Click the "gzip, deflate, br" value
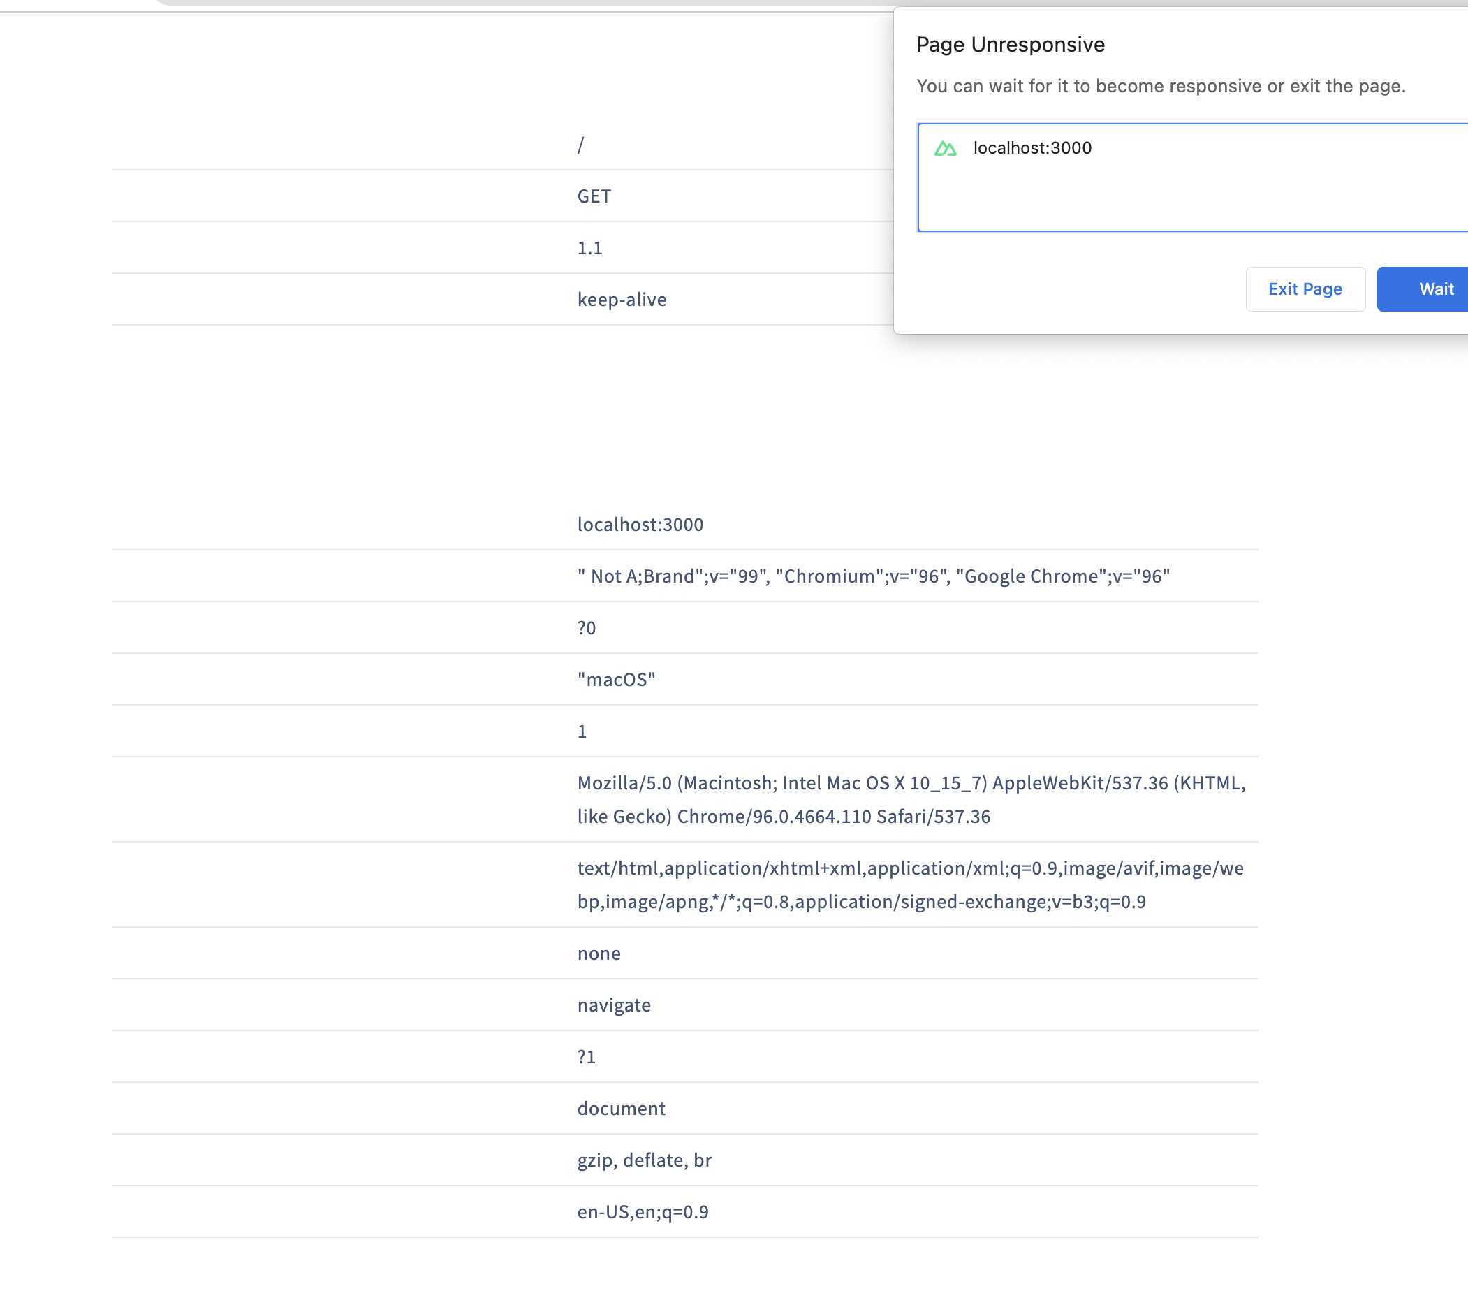 click(x=644, y=1160)
